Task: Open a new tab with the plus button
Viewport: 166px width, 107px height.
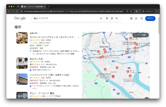Action: [x=48, y=7]
